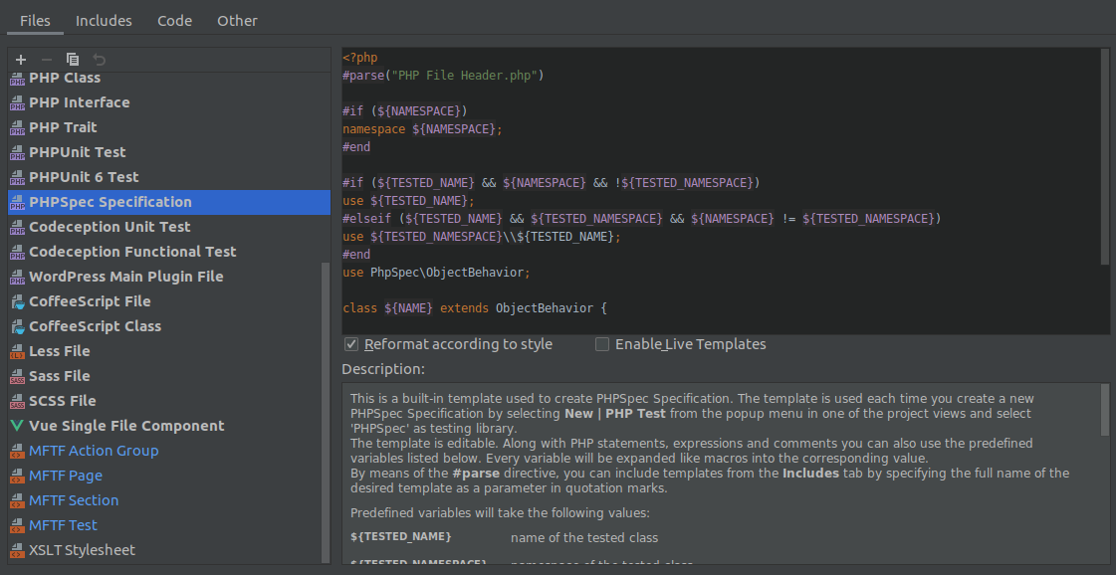The image size is (1116, 575).
Task: Click inside the template code editor
Action: coord(722,191)
